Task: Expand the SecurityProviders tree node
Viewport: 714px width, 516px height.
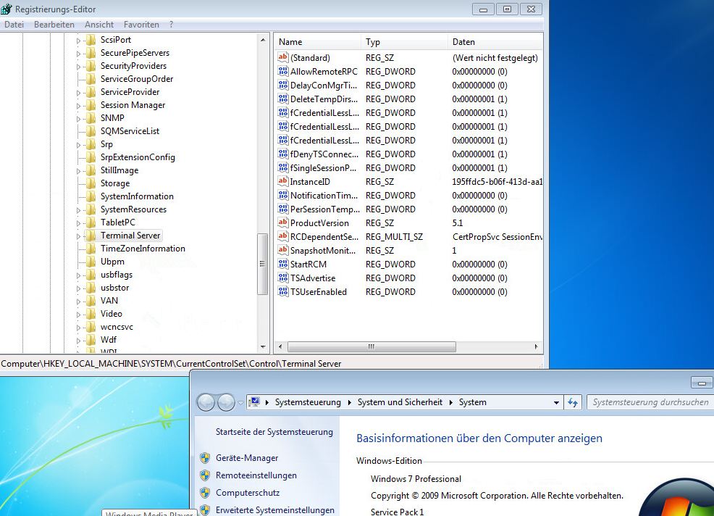Action: pos(78,67)
